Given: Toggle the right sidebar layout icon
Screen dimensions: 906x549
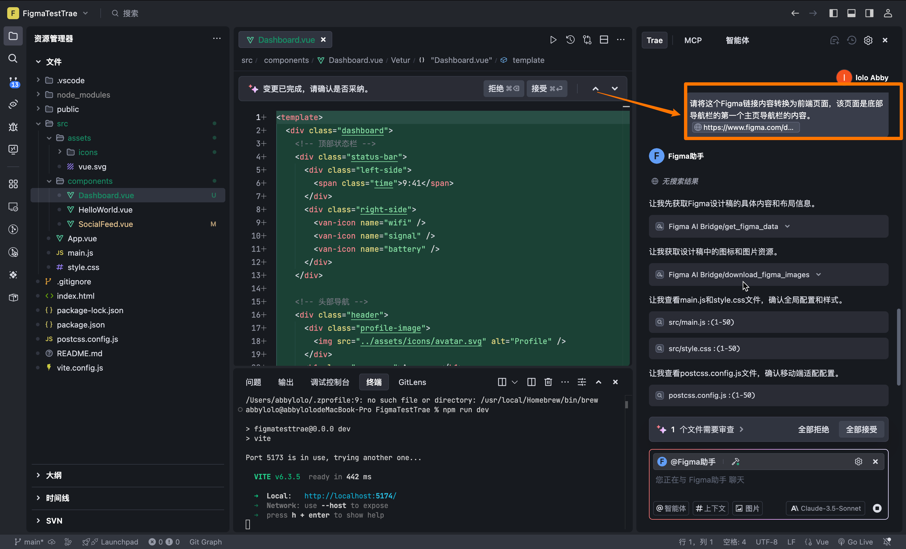Looking at the screenshot, I should 869,13.
